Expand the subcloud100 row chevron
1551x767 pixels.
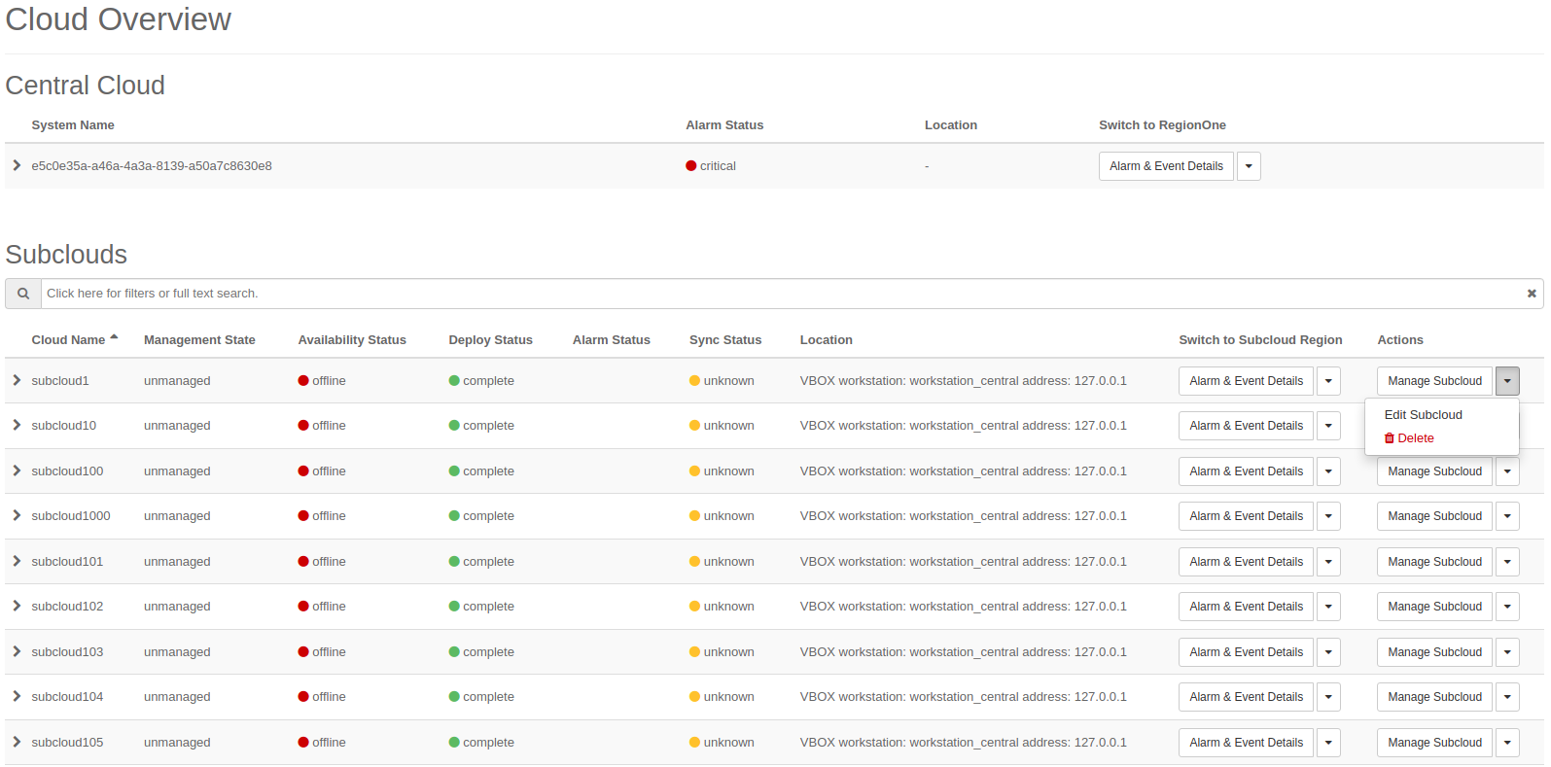click(x=17, y=471)
